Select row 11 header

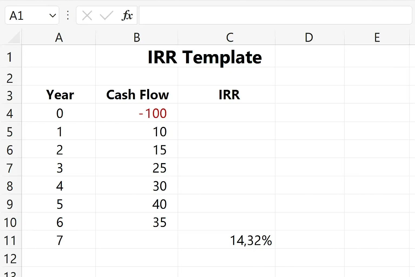point(11,240)
